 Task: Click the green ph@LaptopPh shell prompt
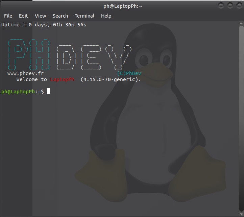(x=19, y=92)
